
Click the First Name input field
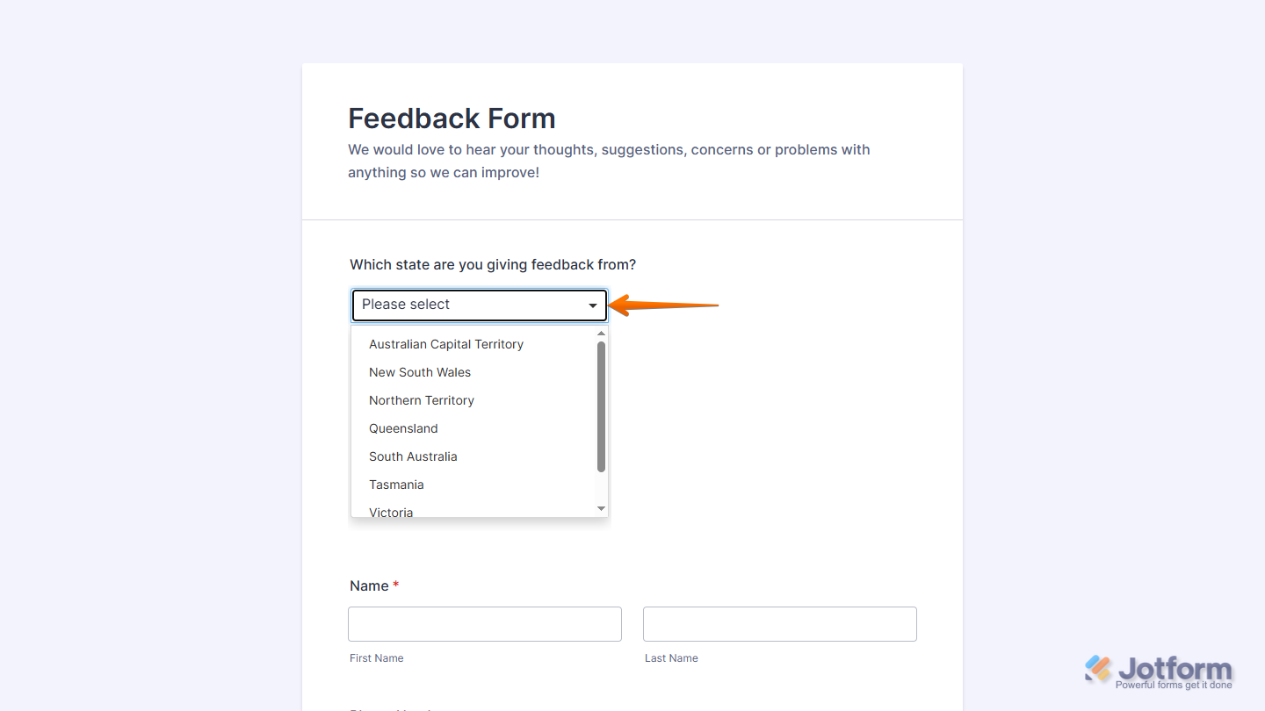pyautogui.click(x=484, y=623)
